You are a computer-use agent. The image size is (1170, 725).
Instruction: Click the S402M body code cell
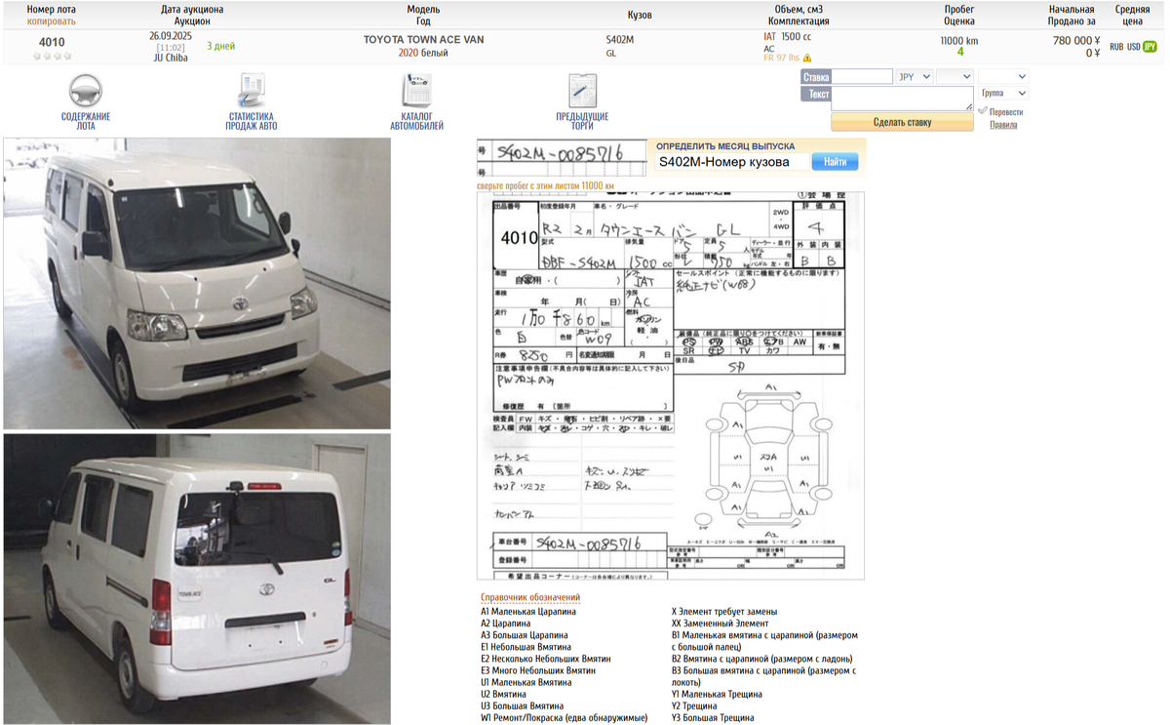click(x=619, y=40)
